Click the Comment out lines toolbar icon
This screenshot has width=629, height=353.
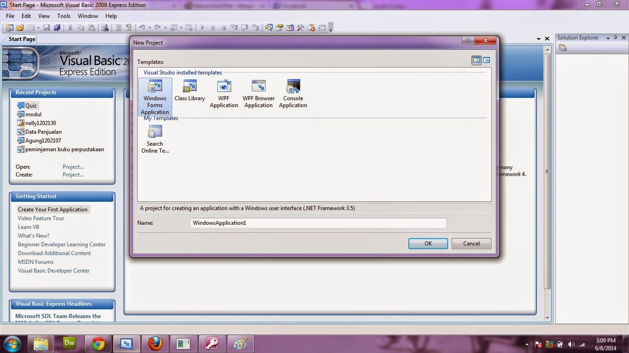point(118,28)
